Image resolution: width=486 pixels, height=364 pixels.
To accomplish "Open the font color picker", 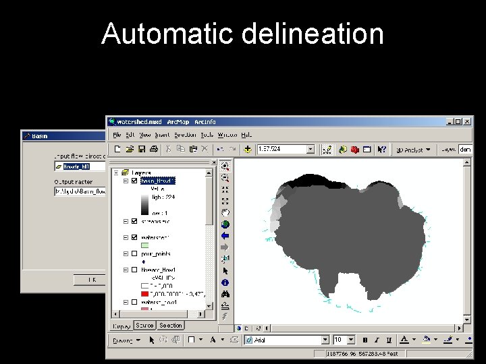I will point(414,340).
